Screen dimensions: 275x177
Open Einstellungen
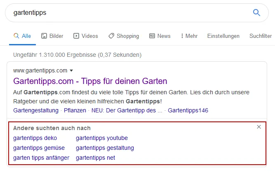coord(223,36)
